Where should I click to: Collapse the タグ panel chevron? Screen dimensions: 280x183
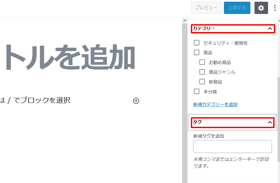tap(270, 123)
